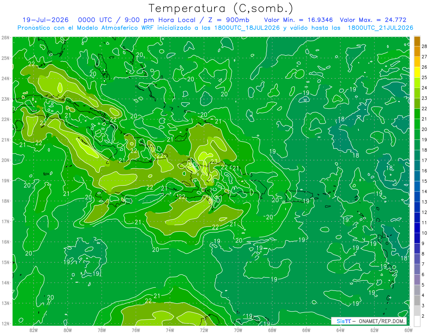Image resolution: width=434 pixels, height=335 pixels.
Task: Pick color bar segment between 3 and 4
Action: click(417, 301)
